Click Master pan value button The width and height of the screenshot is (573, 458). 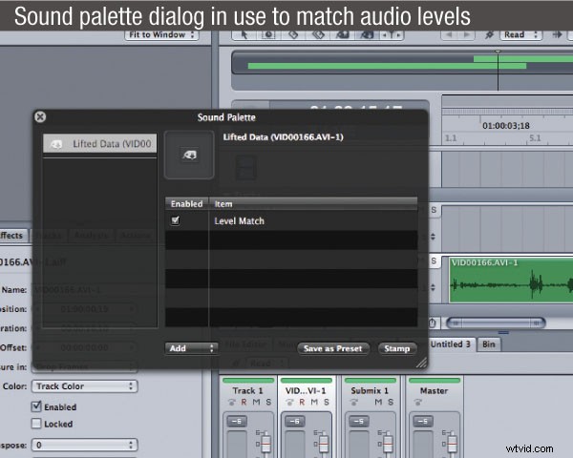(423, 421)
